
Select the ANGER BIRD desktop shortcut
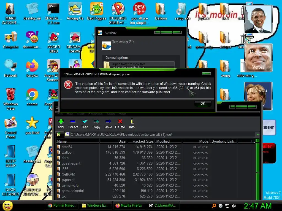point(53,42)
